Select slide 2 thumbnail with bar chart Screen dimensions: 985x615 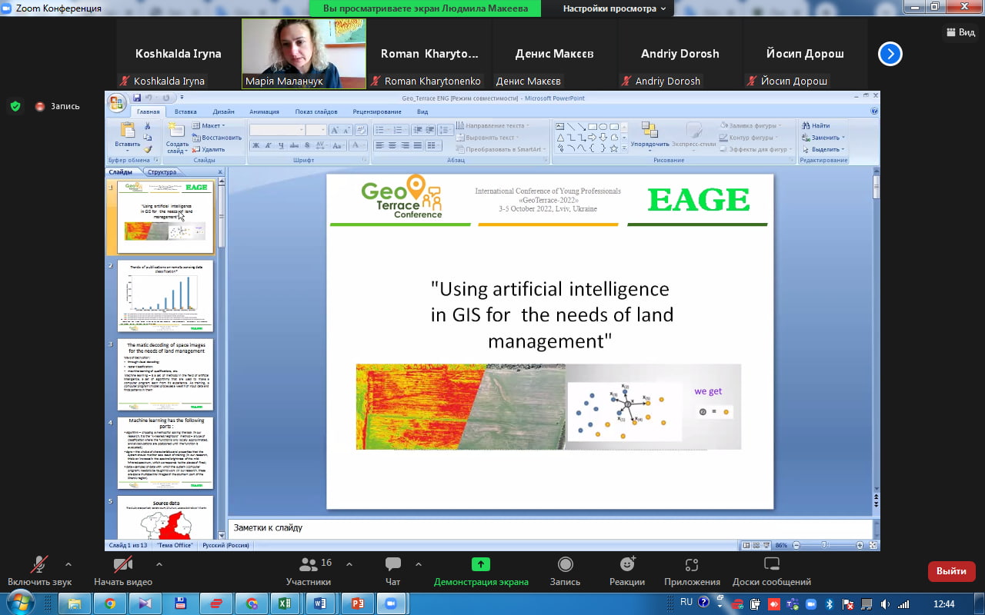165,296
